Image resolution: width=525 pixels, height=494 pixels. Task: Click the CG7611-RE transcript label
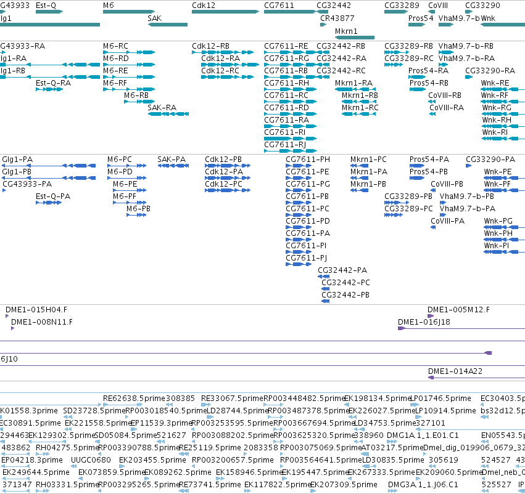pos(286,46)
